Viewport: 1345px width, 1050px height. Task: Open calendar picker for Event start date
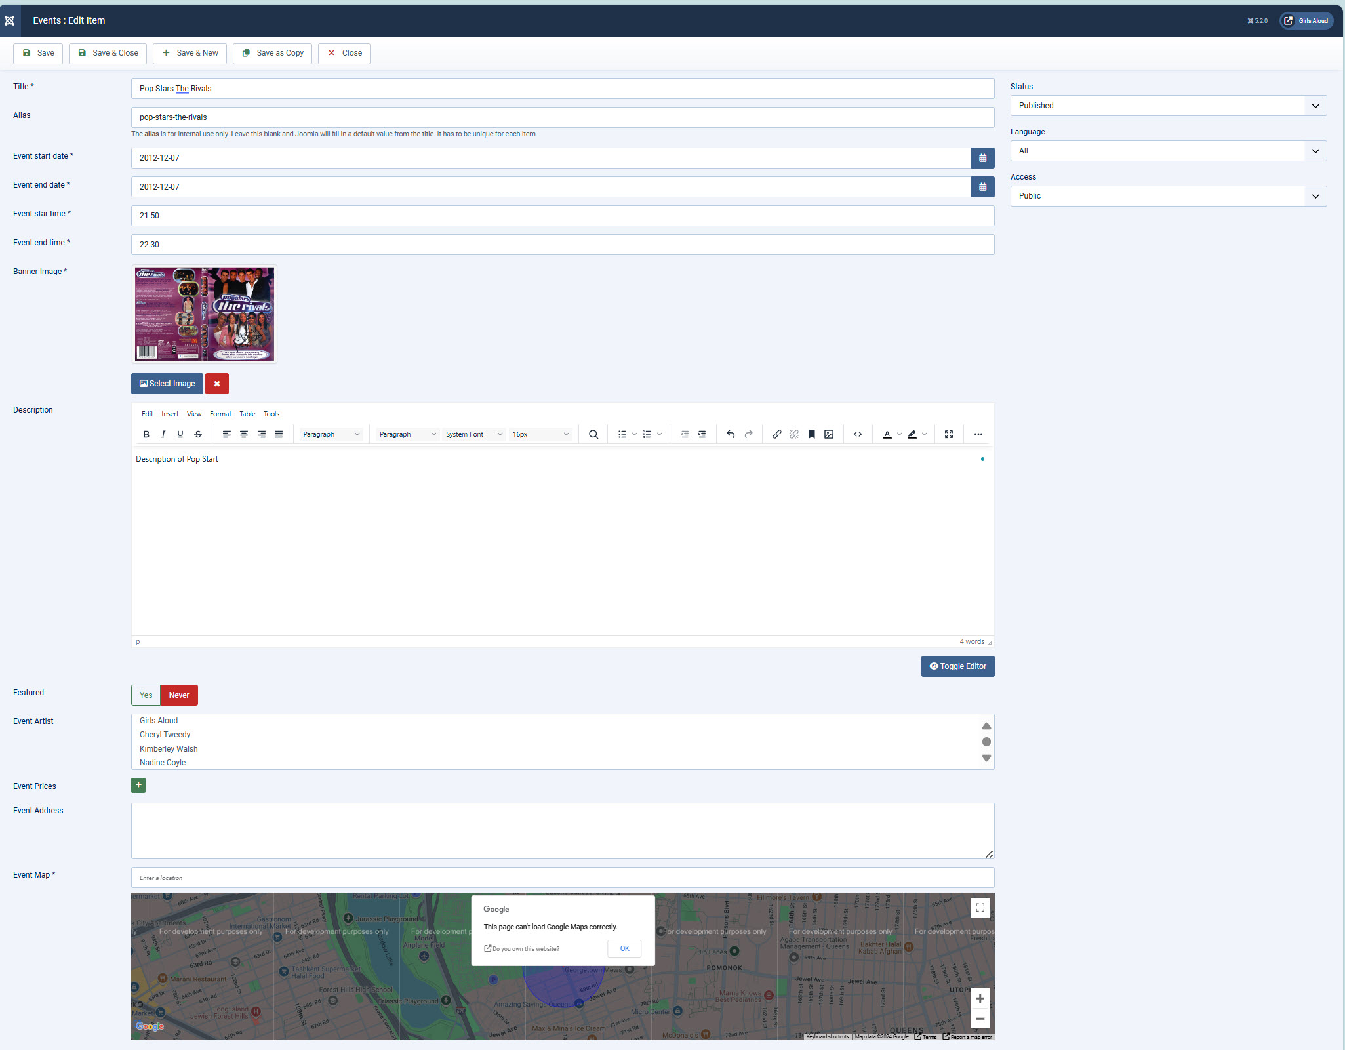click(982, 158)
